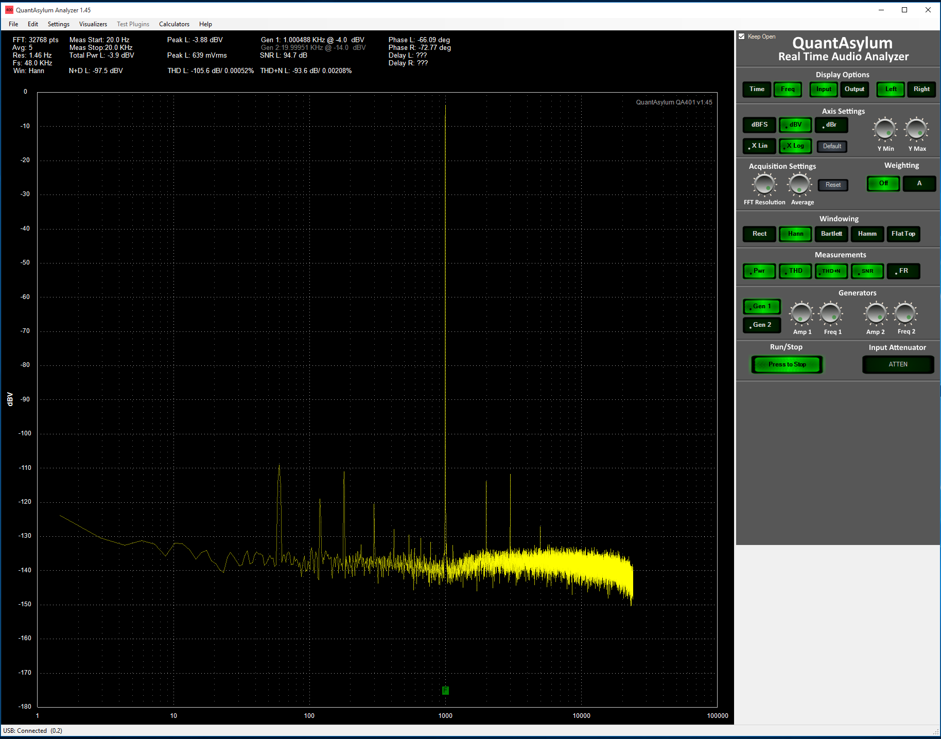Click the THD L readout text
Viewport: 941px width, 739px height.
pyautogui.click(x=211, y=71)
